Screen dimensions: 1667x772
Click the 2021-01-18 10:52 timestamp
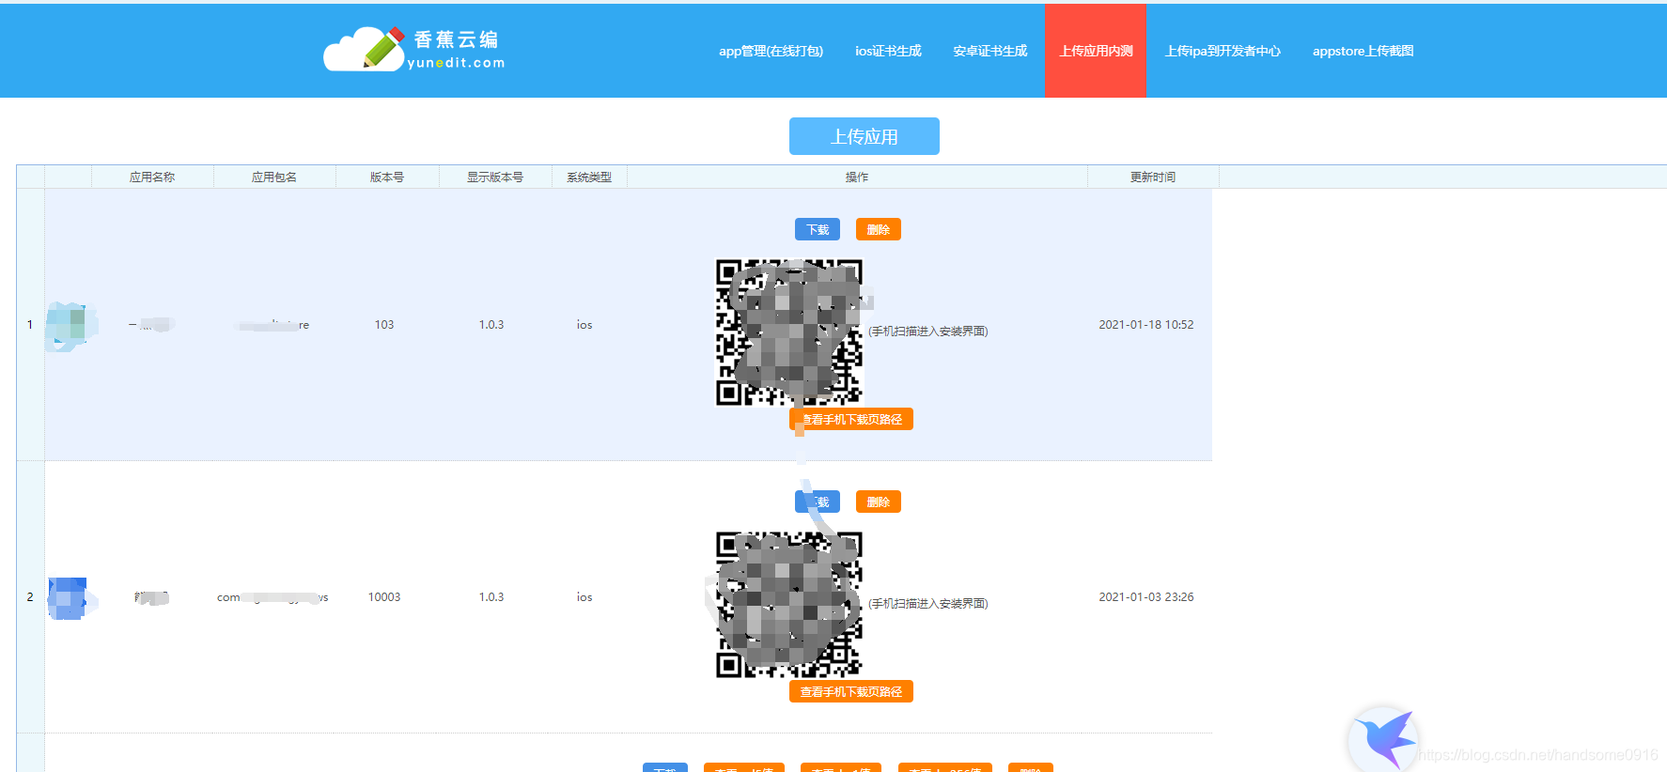click(x=1146, y=325)
